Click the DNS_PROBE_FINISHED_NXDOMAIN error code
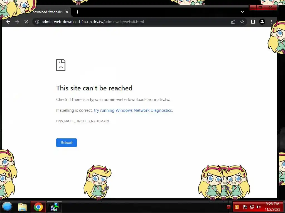The height and width of the screenshot is (213, 285). tap(82, 121)
